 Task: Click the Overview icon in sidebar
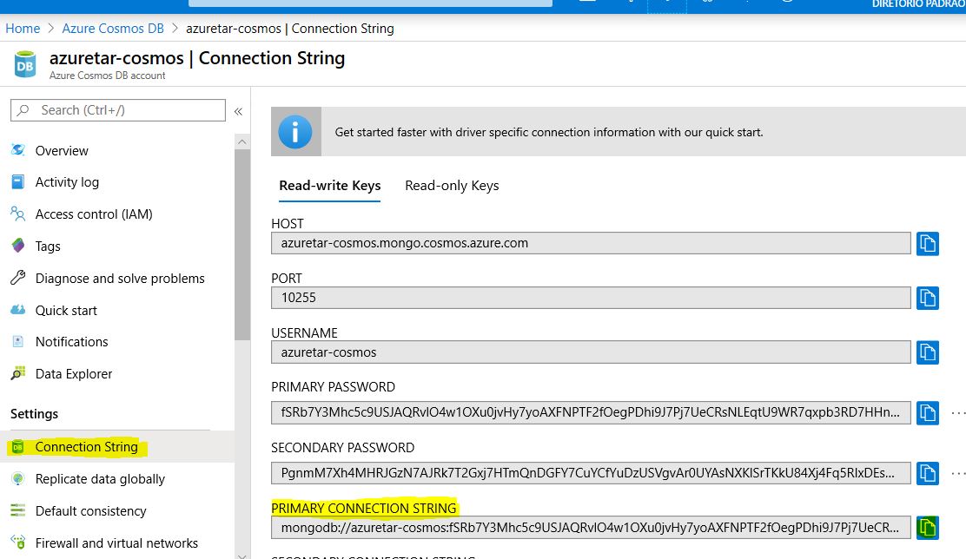click(x=18, y=150)
